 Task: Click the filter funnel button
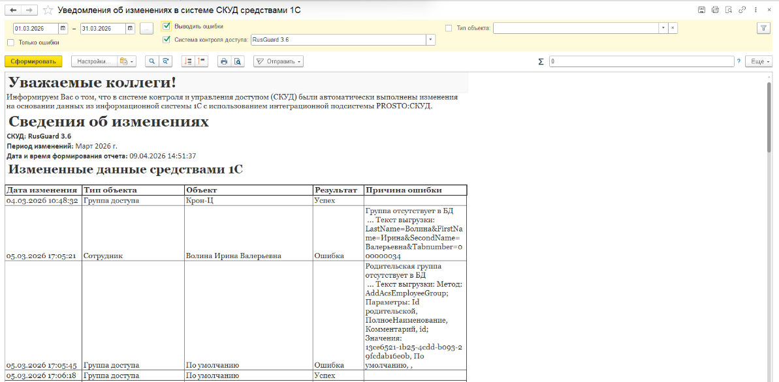pos(763,28)
